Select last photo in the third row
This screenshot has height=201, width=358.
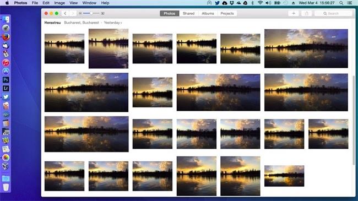(x=328, y=134)
